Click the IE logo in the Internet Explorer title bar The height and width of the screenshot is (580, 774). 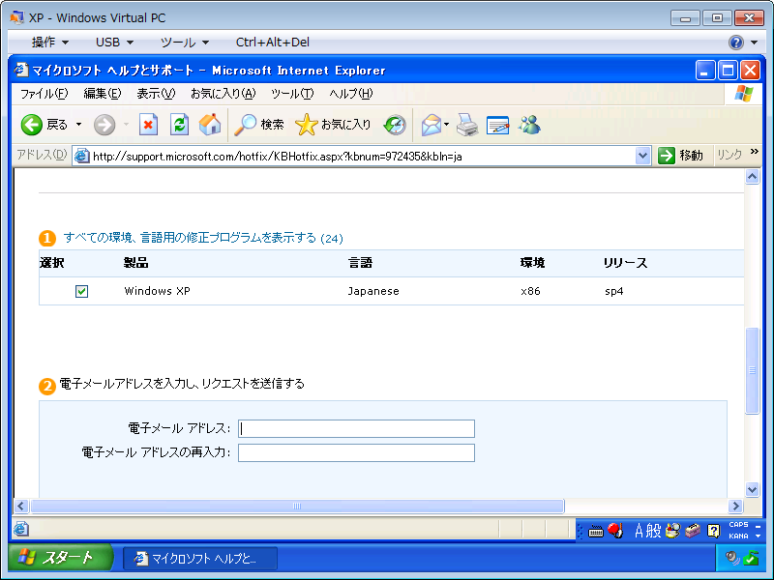pos(20,70)
